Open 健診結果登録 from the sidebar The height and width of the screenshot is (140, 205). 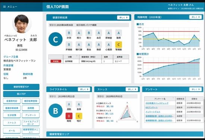(x=31, y=101)
